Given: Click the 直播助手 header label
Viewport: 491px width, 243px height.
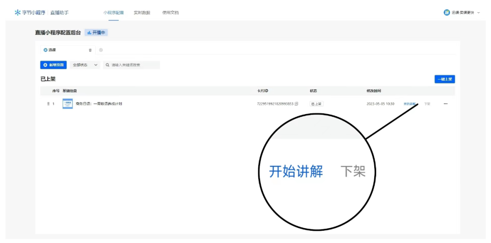Looking at the screenshot, I should click(x=60, y=13).
